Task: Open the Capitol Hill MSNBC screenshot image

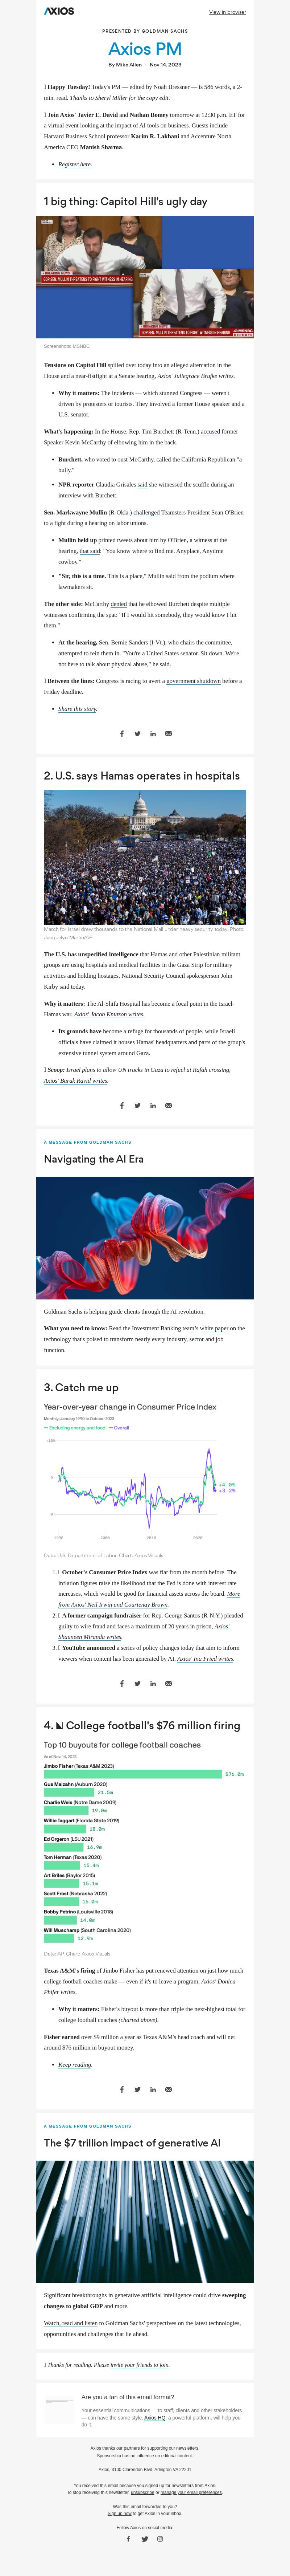Action: (145, 277)
